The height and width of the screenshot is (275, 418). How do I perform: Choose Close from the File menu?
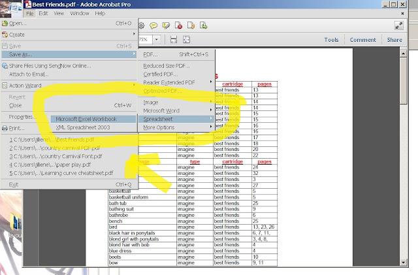(69, 105)
